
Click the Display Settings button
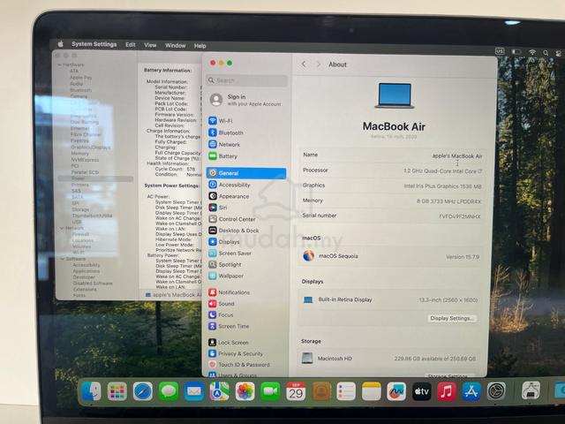[451, 318]
